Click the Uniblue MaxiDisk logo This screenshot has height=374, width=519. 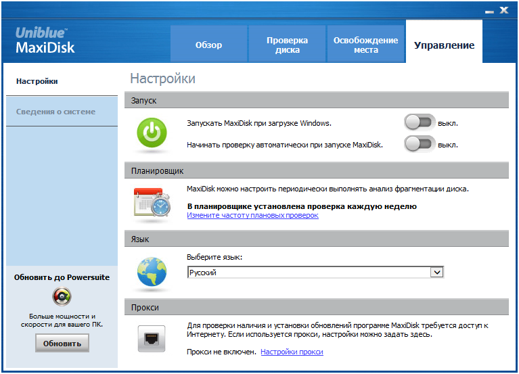click(45, 41)
